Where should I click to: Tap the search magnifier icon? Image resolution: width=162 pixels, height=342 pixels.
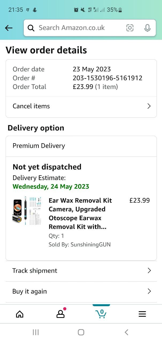[x=31, y=28]
